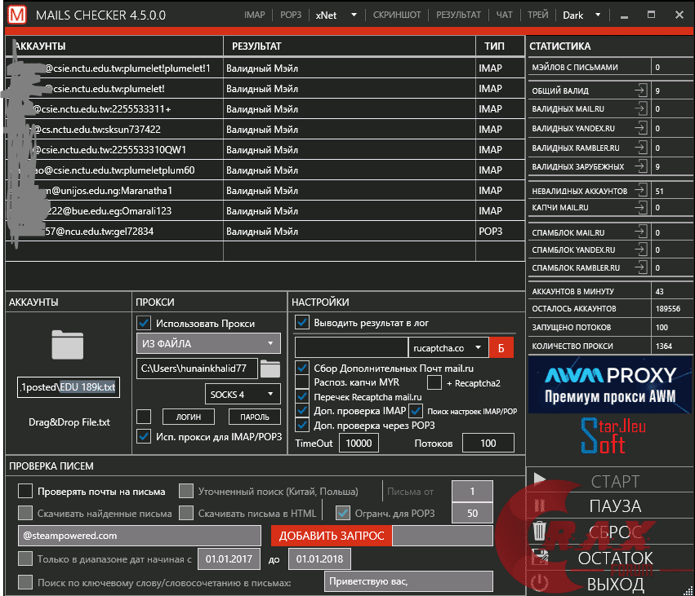This screenshot has width=695, height=596.
Task: Click the folder icon to load accounts file
Action: [68, 345]
